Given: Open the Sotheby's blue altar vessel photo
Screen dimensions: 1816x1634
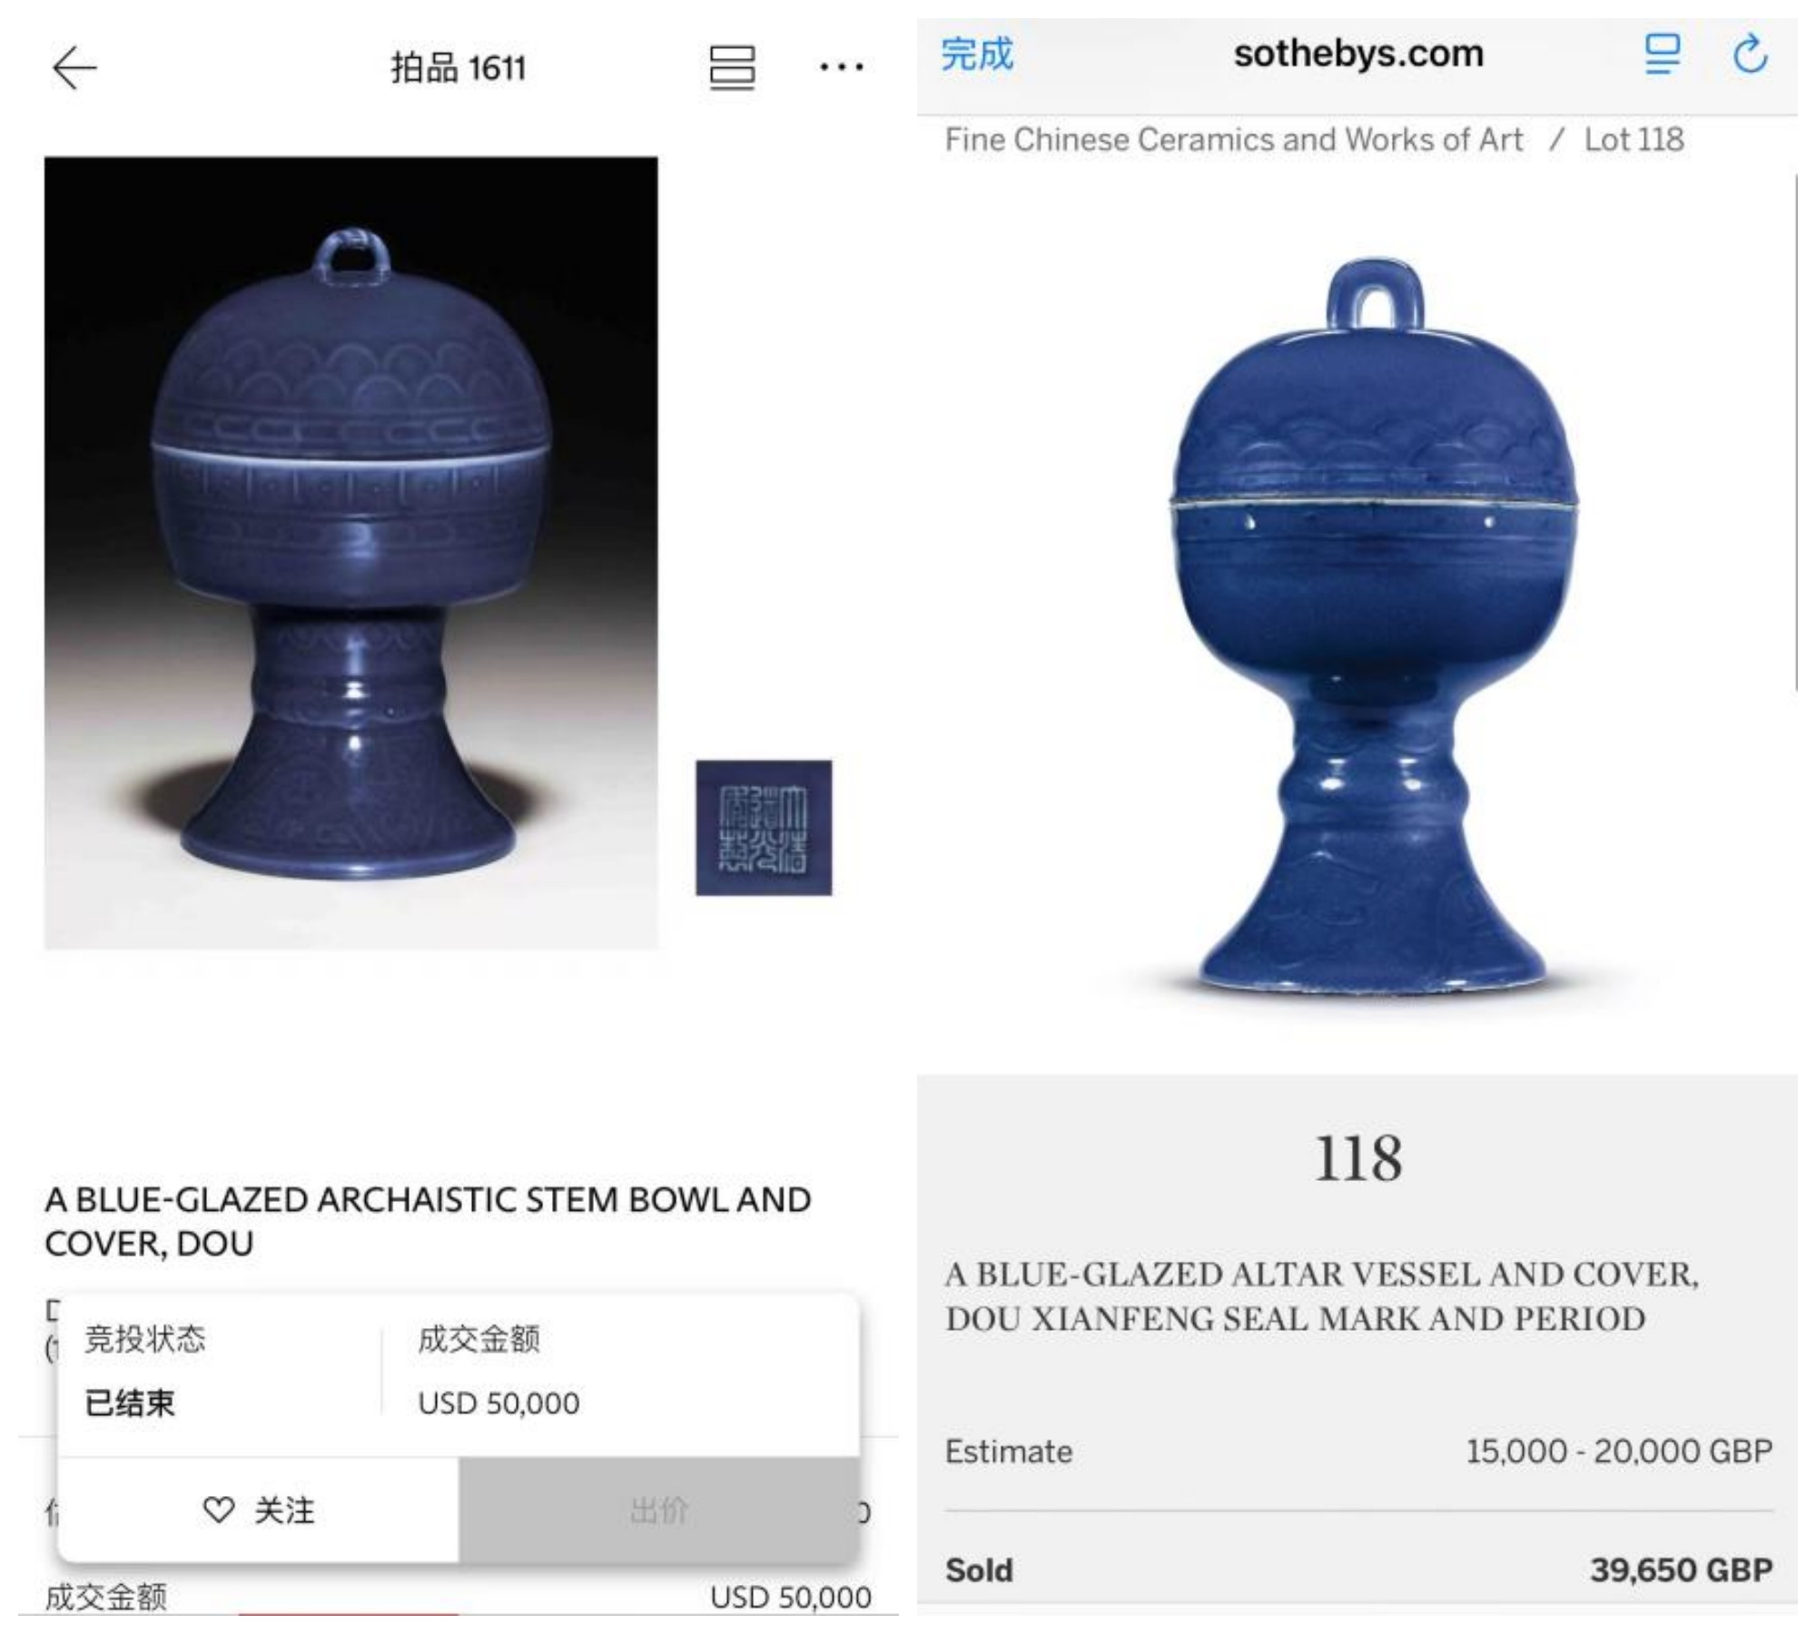Looking at the screenshot, I should (1374, 626).
